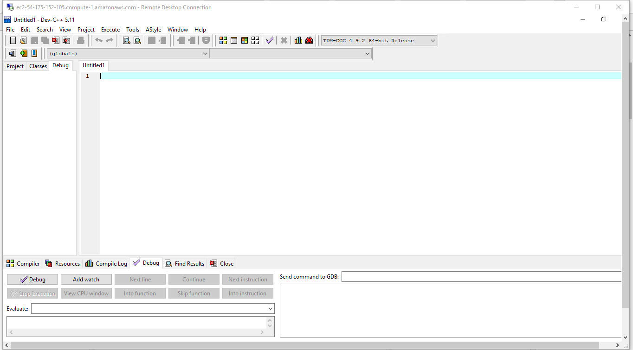633x350 pixels.
Task: Click the purple checkmark Debug toolbar icon
Action: (270, 40)
